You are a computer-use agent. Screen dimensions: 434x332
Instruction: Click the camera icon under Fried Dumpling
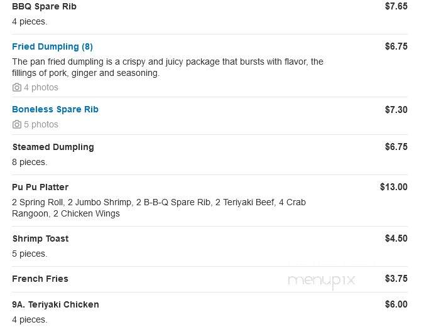(x=16, y=87)
